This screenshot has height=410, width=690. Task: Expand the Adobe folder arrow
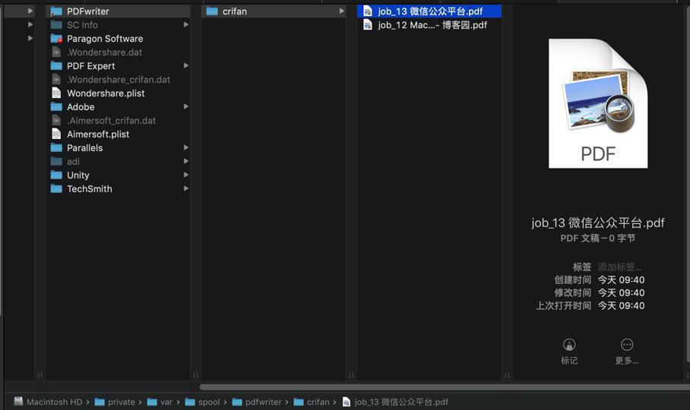[186, 106]
